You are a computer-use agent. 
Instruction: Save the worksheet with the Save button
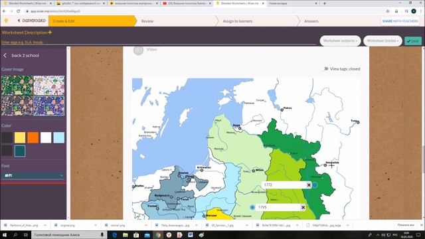coord(413,41)
